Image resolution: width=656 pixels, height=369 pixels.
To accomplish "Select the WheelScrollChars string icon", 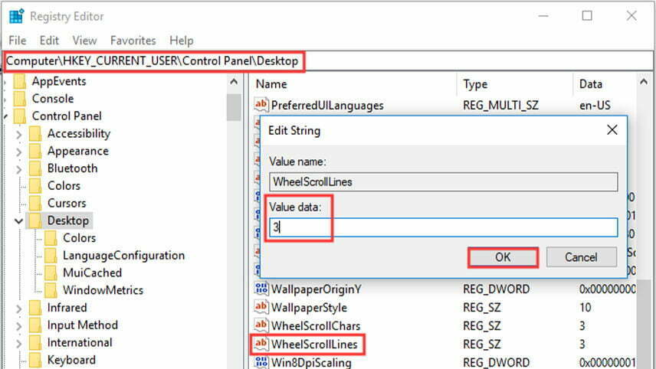I will 261,325.
